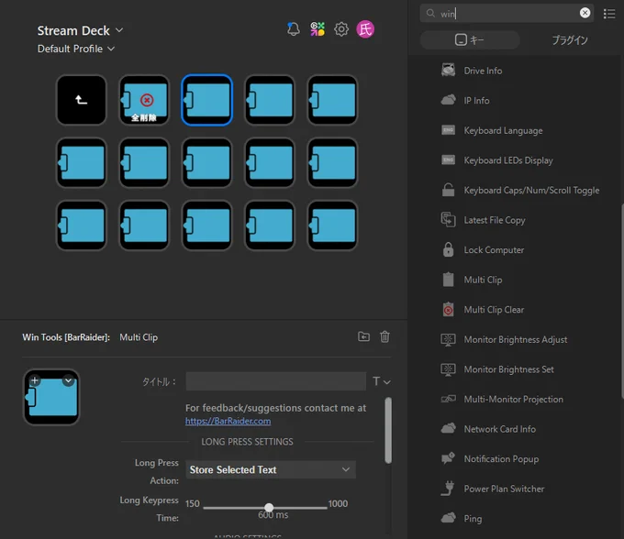Select the highlighted blue Multi Clip key

click(207, 100)
